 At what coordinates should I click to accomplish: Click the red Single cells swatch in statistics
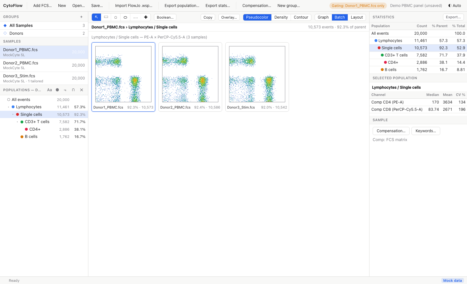(379, 48)
